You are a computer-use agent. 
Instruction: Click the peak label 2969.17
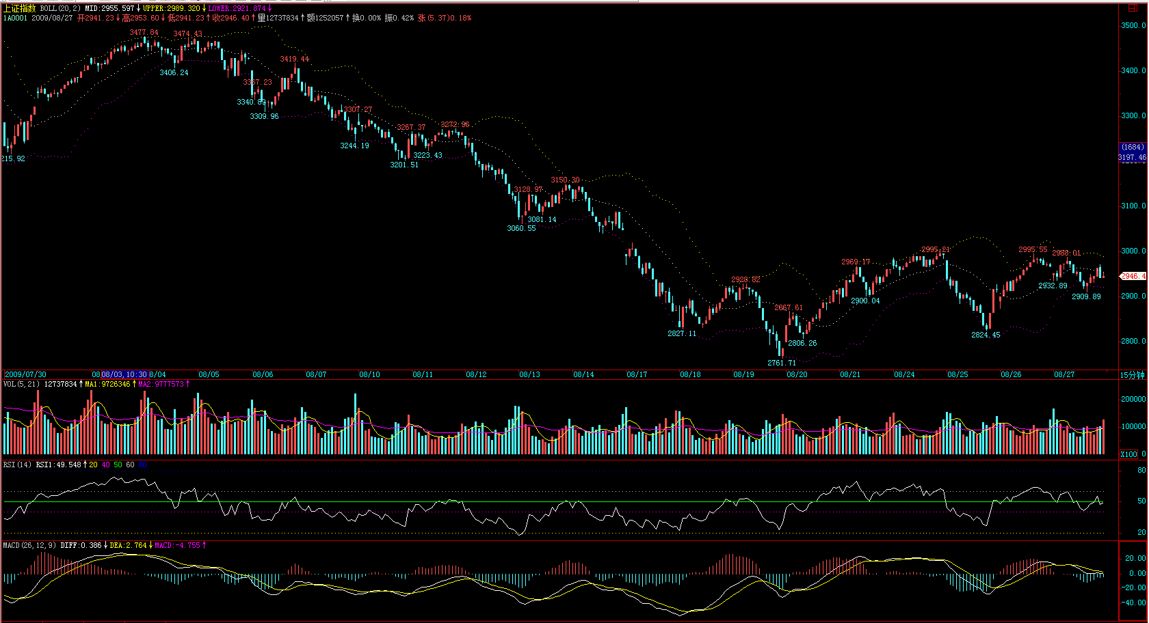[856, 262]
